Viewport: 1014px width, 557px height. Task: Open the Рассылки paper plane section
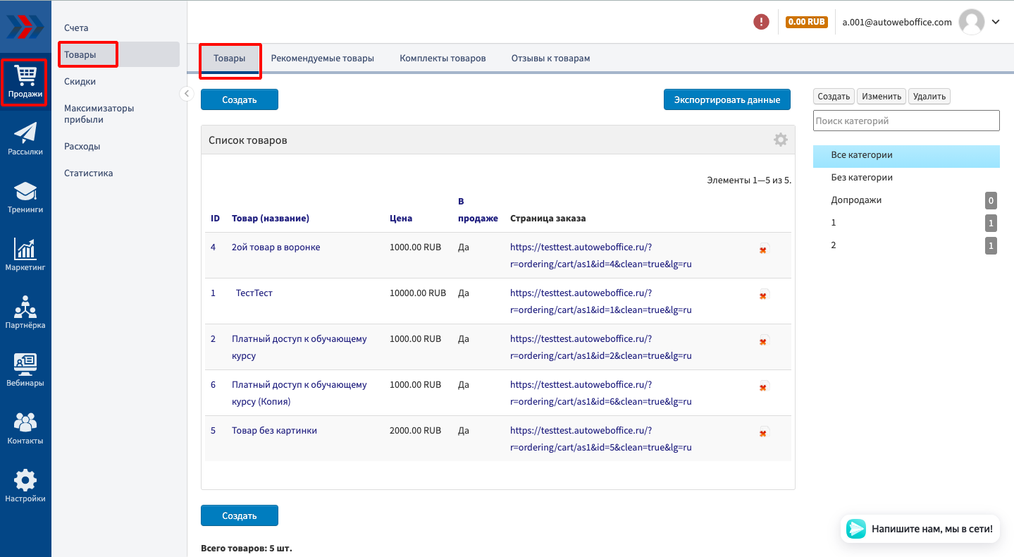25,139
